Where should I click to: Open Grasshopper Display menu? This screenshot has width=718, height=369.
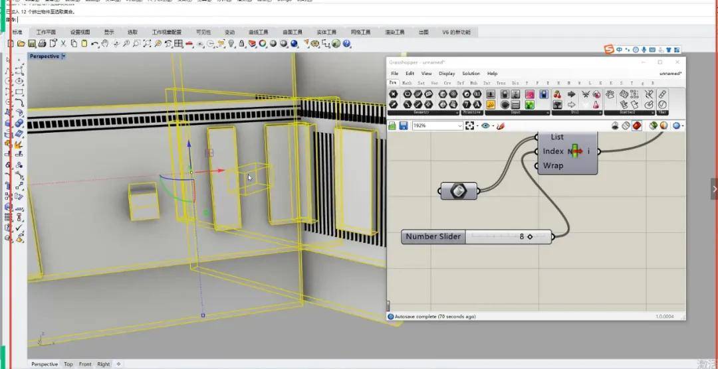[x=447, y=73]
